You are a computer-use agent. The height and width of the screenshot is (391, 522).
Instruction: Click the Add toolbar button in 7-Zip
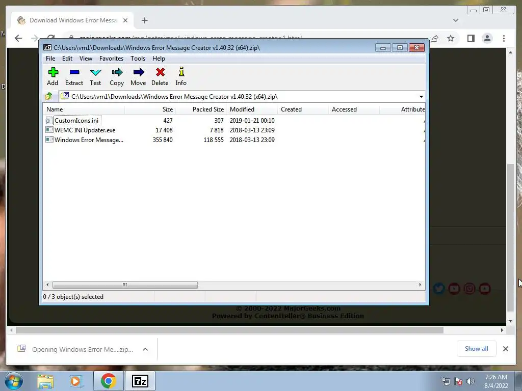[x=53, y=76]
